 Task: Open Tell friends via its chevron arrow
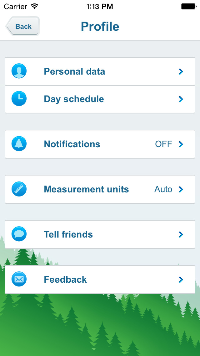181,234
